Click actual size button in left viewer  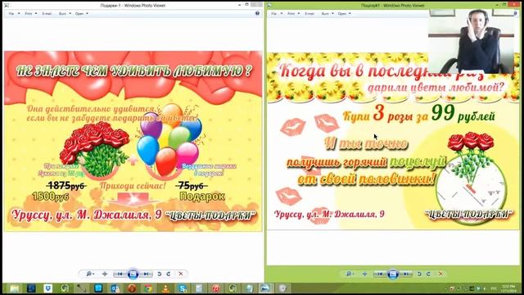point(105,274)
